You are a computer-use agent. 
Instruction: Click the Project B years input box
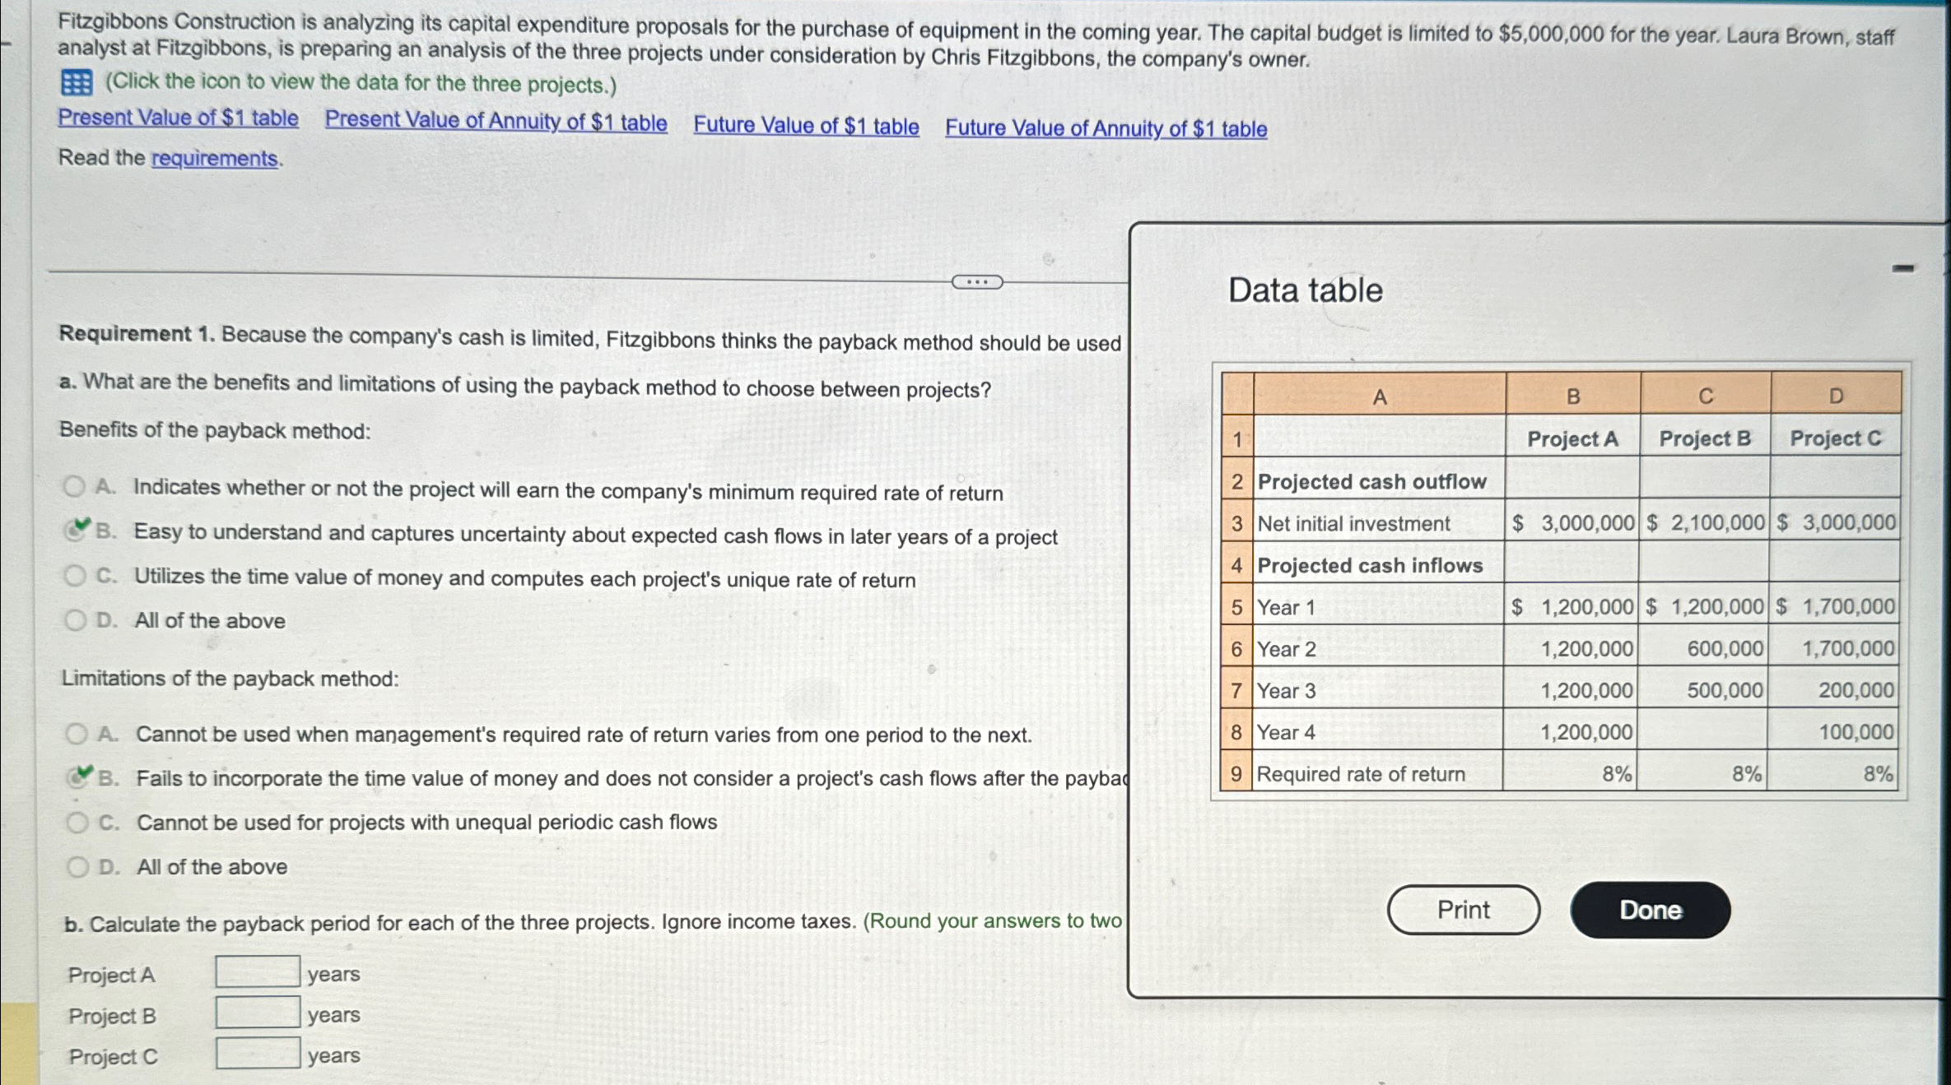(x=258, y=1013)
